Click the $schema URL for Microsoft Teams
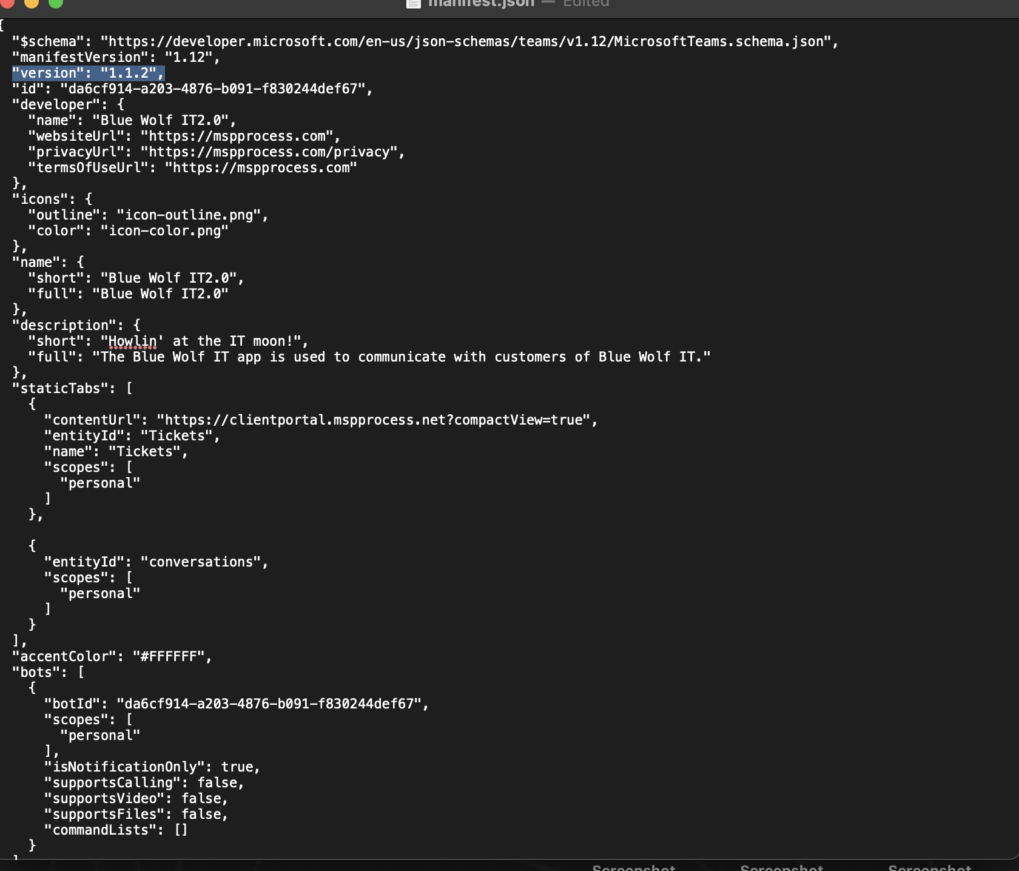This screenshot has height=871, width=1019. 466,42
